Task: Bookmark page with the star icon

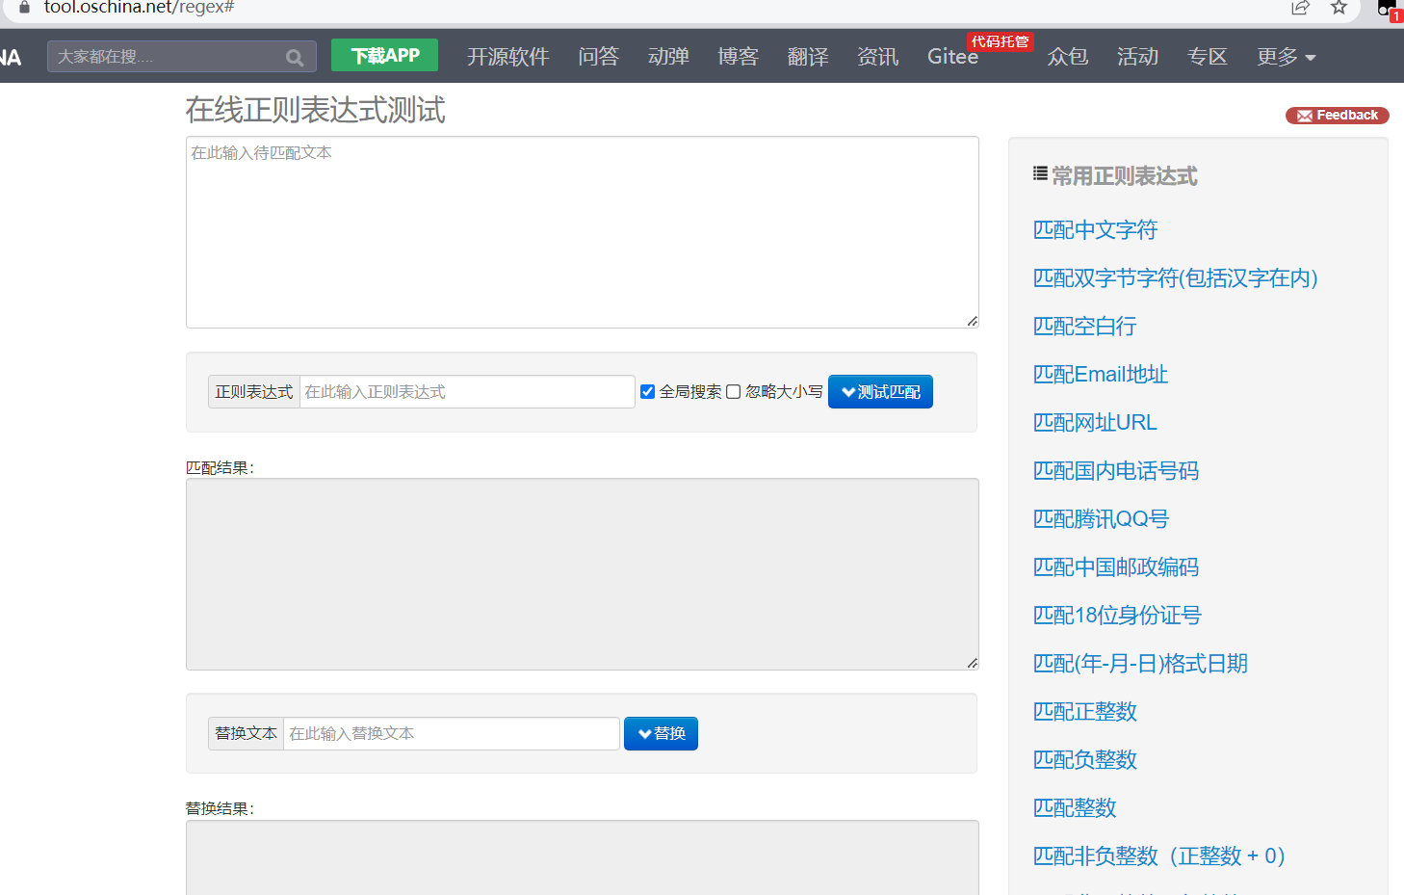Action: pyautogui.click(x=1339, y=8)
